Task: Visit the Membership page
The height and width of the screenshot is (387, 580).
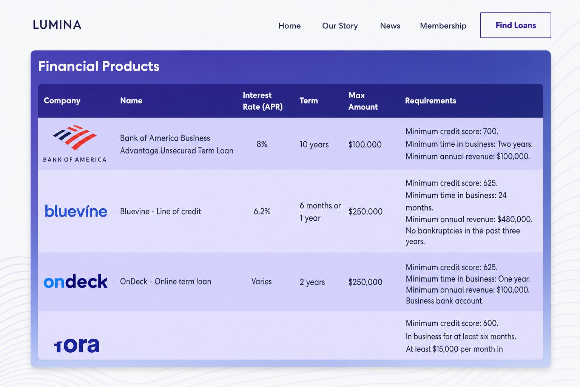Action: pos(443,26)
